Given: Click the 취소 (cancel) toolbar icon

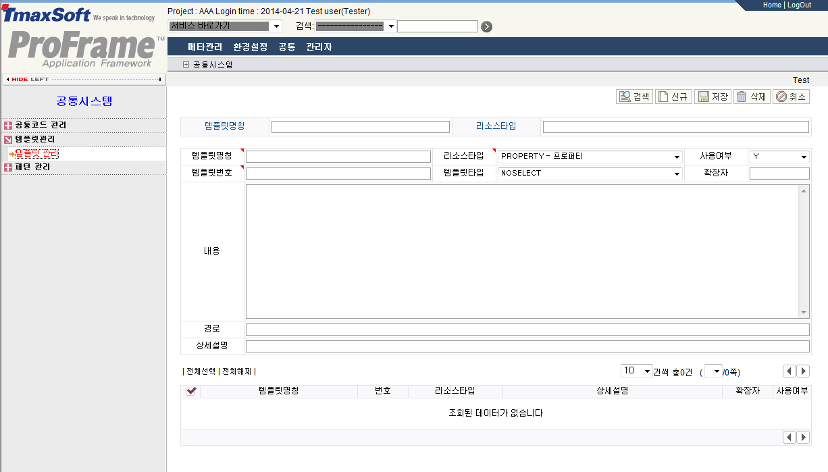Looking at the screenshot, I should tap(790, 96).
